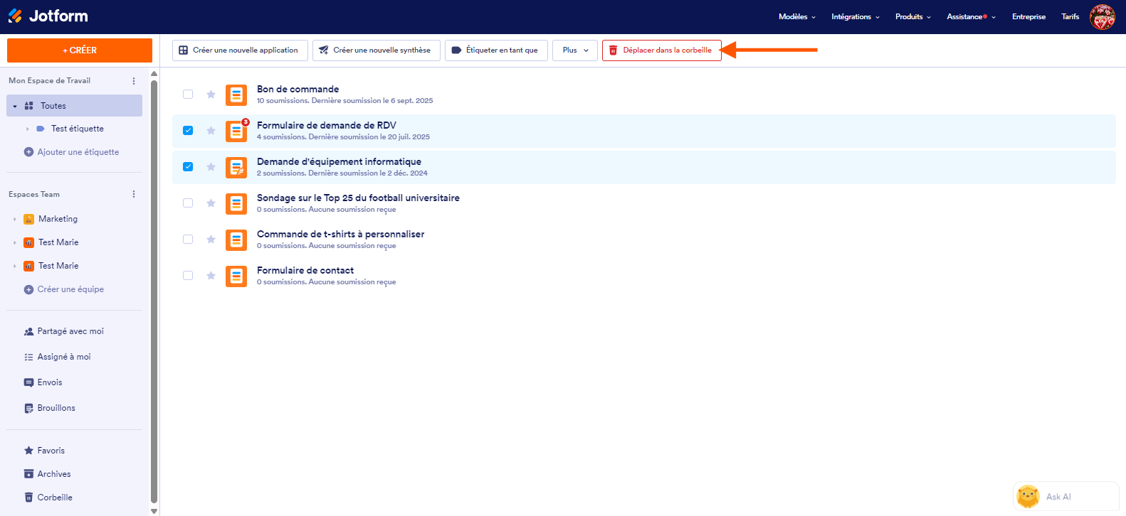
Task: Check the Sondage sur le Top 25 checkbox
Action: [x=188, y=203]
